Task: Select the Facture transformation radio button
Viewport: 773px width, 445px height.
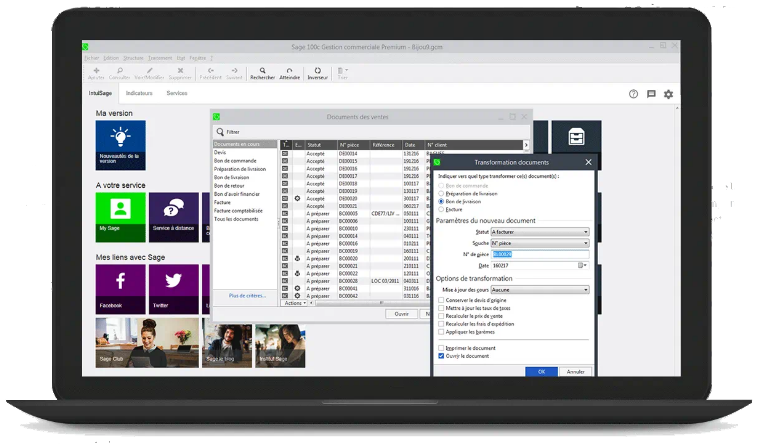Action: 441,209
